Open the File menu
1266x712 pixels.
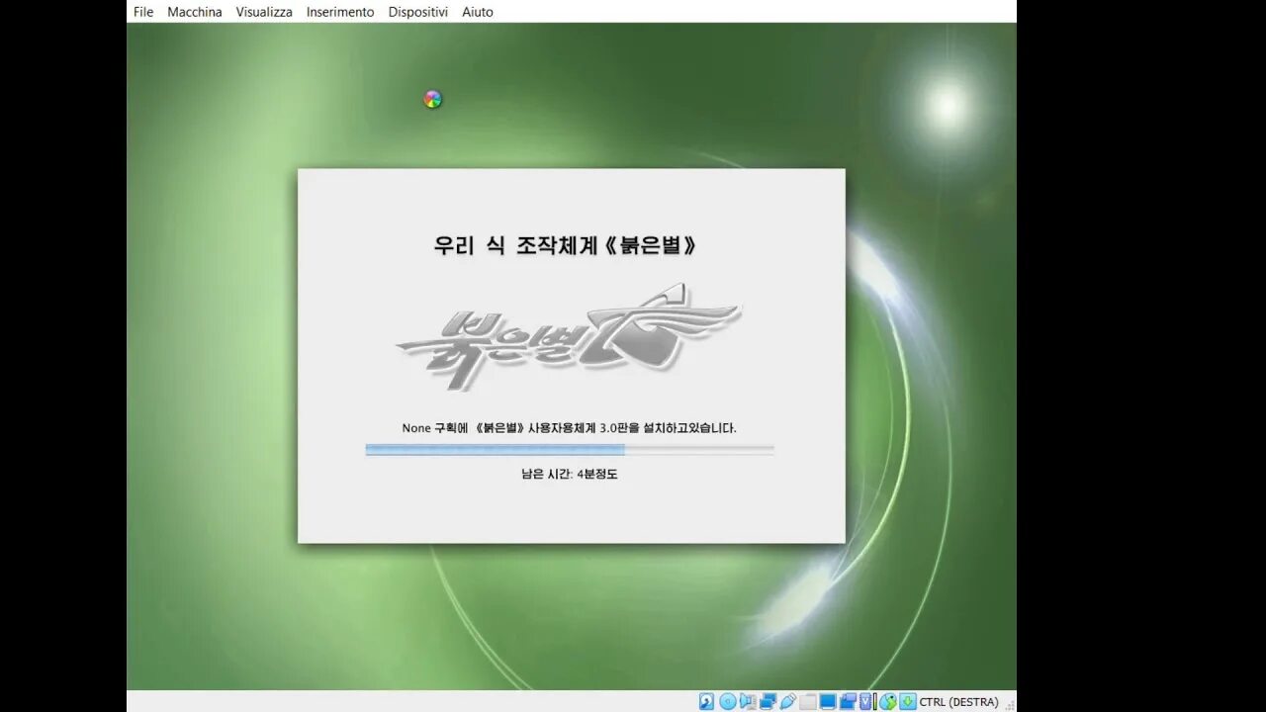(143, 12)
